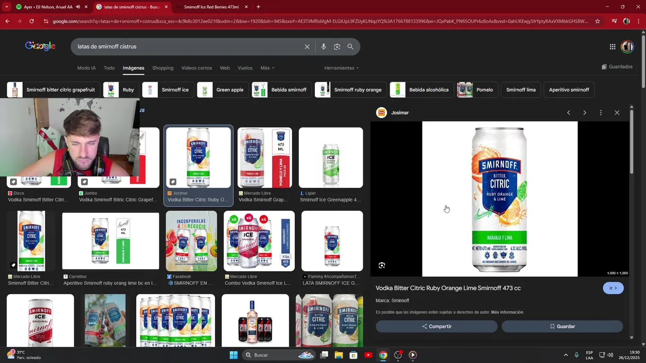Clear the search box text

(x=307, y=46)
